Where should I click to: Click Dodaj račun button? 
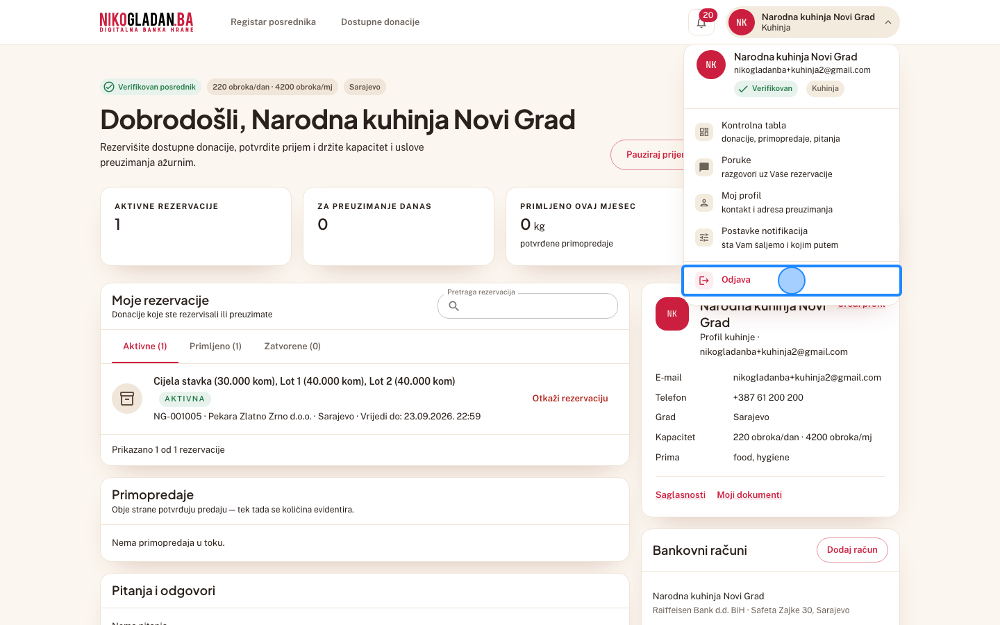coord(852,550)
